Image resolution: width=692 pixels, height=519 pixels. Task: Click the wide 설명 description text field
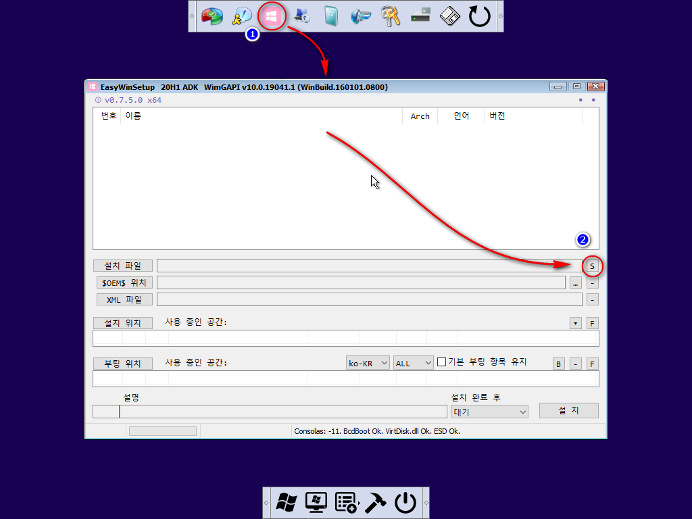click(x=283, y=412)
